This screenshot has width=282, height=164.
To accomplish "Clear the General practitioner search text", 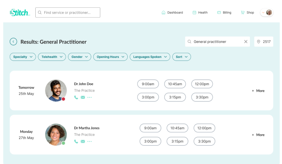I will (x=246, y=41).
